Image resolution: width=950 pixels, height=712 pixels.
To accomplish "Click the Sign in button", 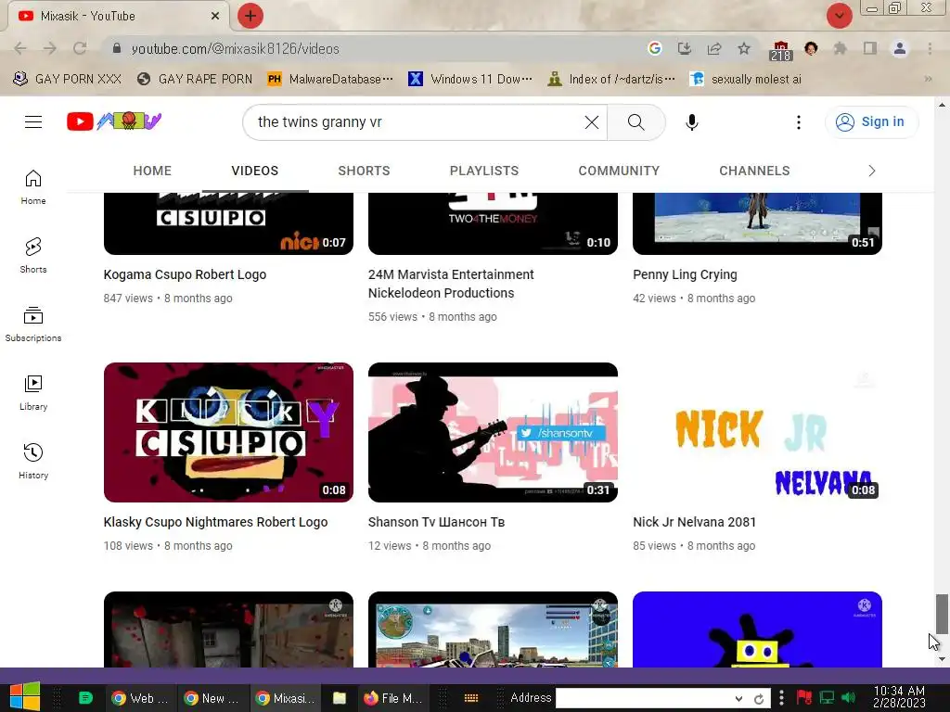I will coord(872,121).
